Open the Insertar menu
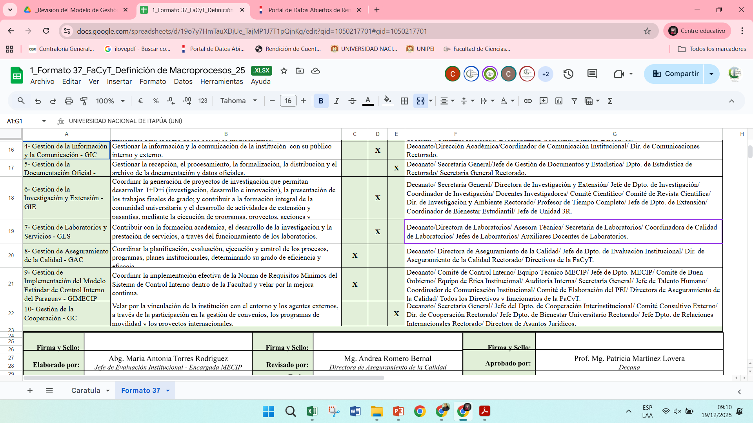 [x=119, y=81]
